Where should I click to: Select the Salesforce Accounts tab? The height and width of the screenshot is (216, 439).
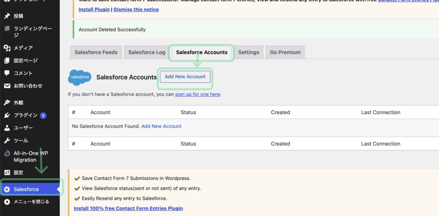tap(201, 52)
